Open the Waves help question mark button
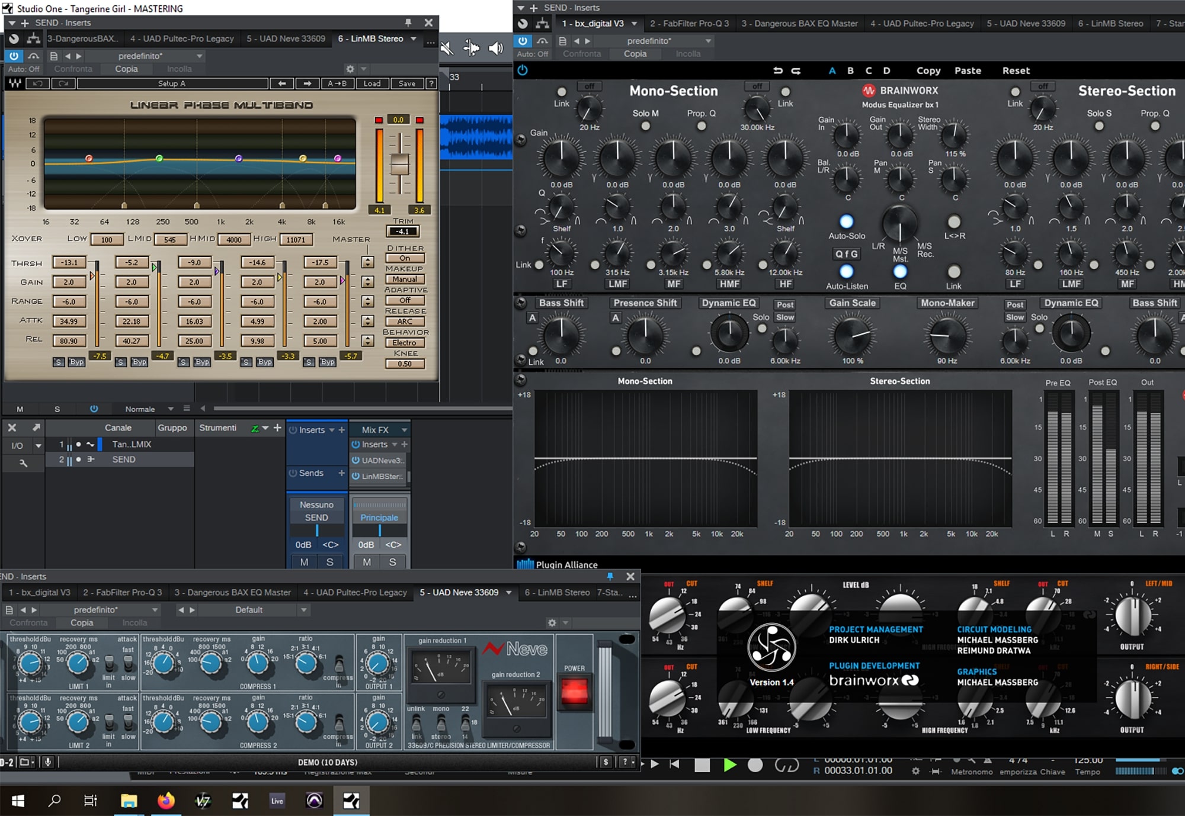Viewport: 1185px width, 816px height. click(x=431, y=83)
